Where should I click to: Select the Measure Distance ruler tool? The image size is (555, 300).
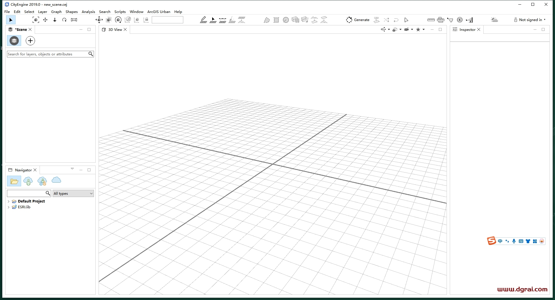coord(431,20)
